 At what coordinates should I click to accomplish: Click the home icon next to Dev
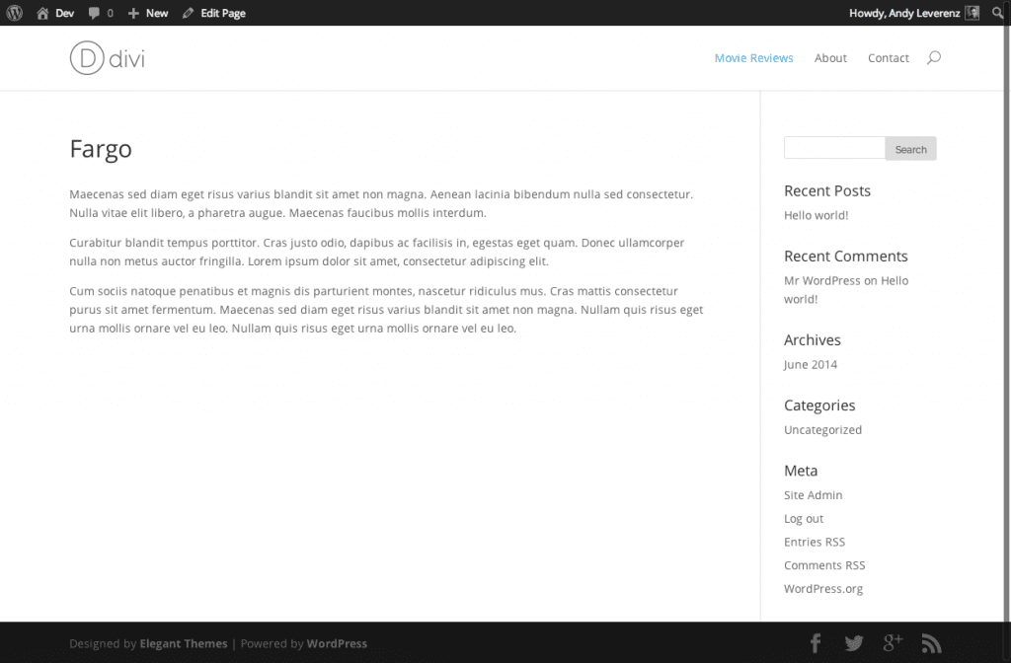click(42, 13)
